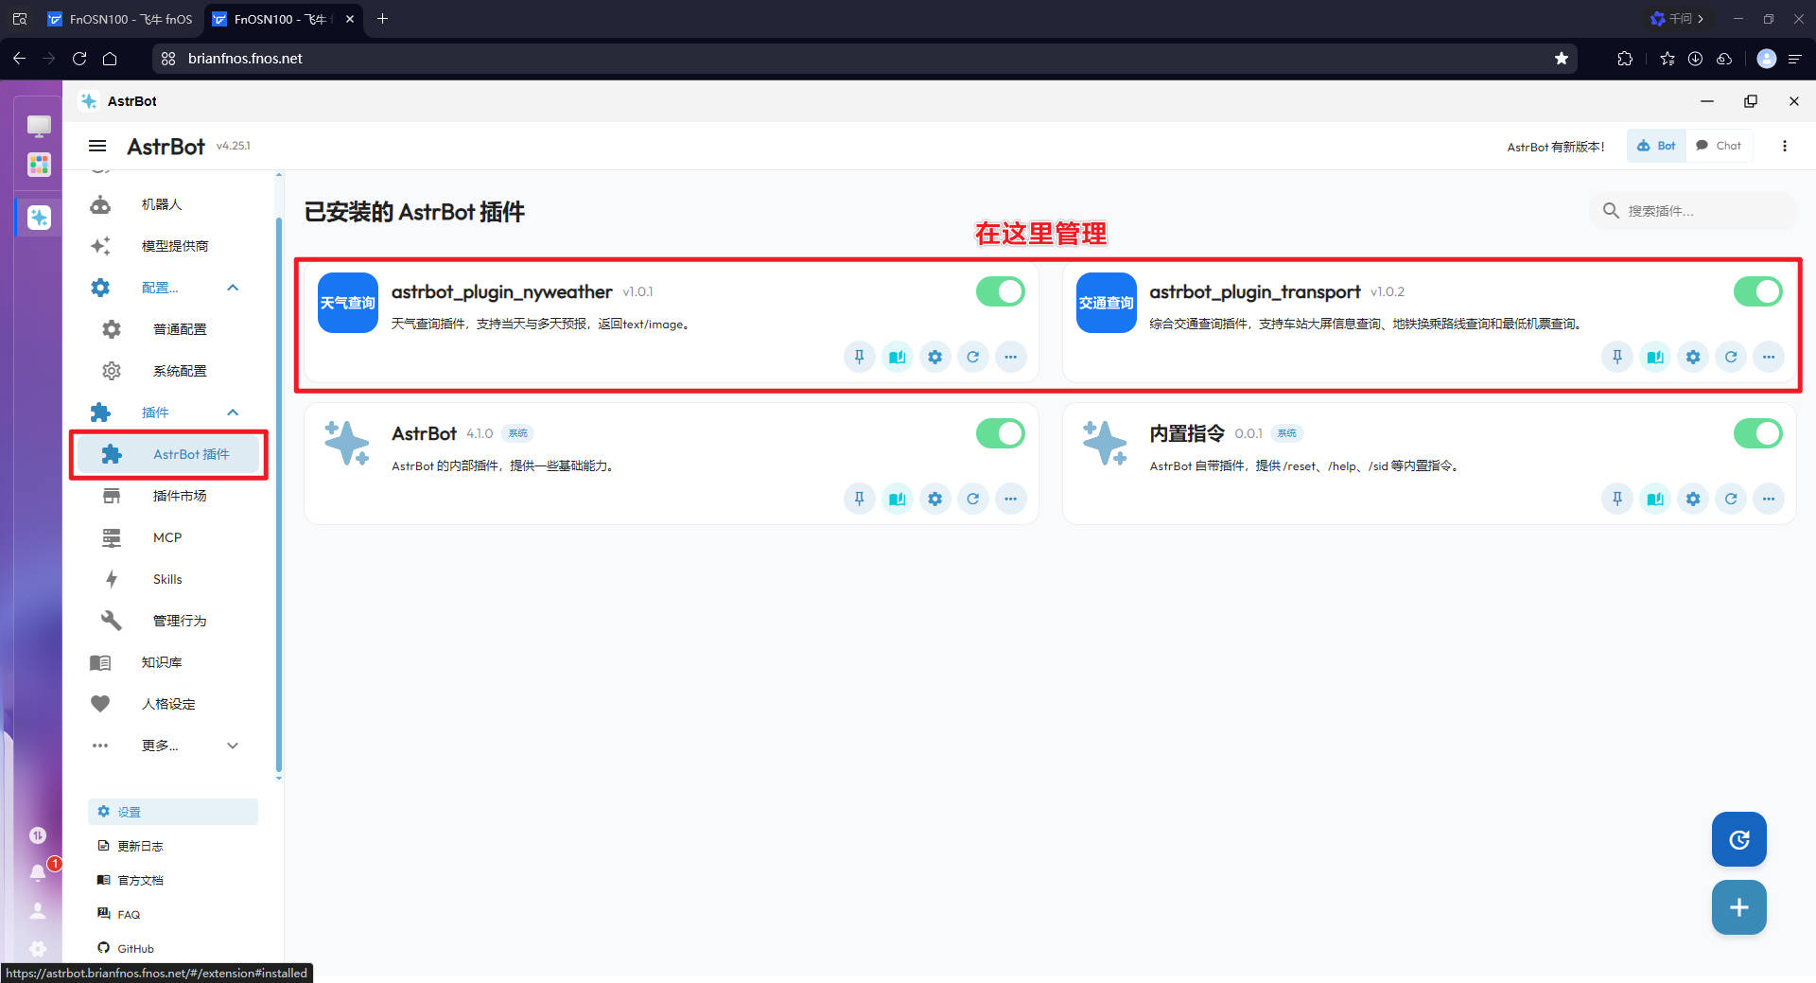
Task: Open more options for 内置指令 plugin
Action: pyautogui.click(x=1769, y=499)
